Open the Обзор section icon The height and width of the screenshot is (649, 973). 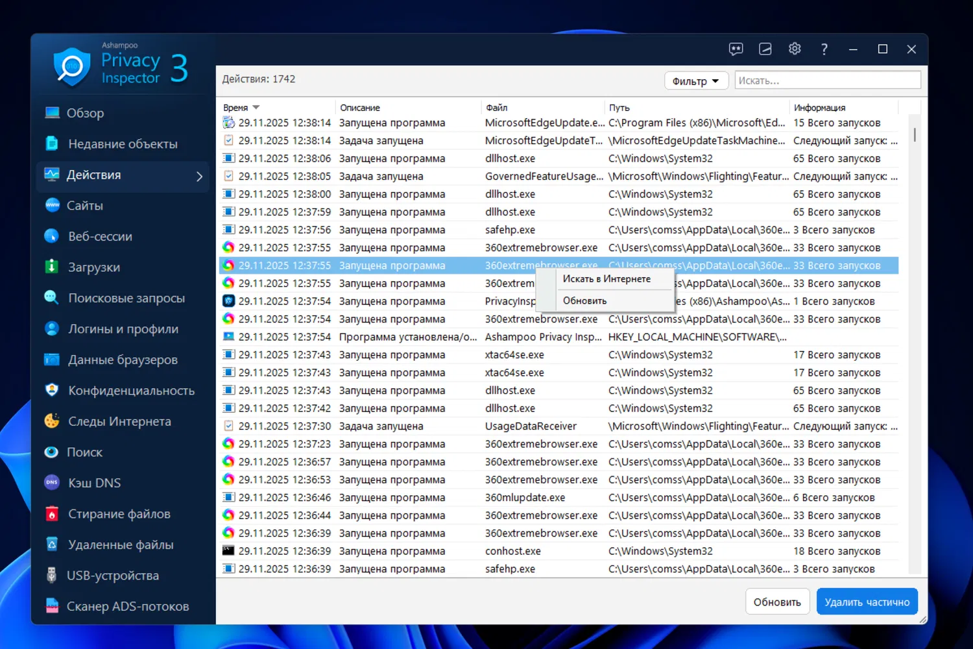[x=53, y=113]
